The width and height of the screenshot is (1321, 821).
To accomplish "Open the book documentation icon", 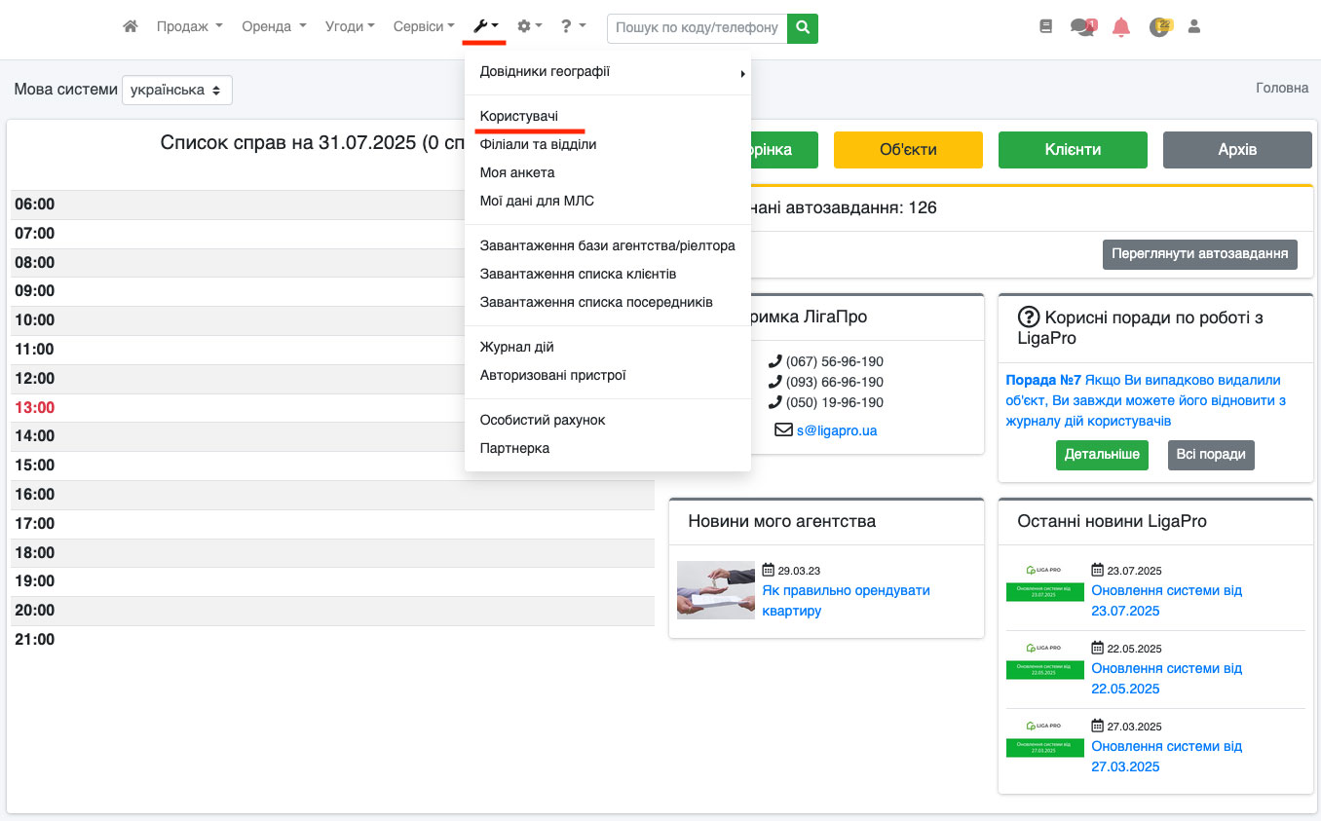I will pyautogui.click(x=1046, y=27).
